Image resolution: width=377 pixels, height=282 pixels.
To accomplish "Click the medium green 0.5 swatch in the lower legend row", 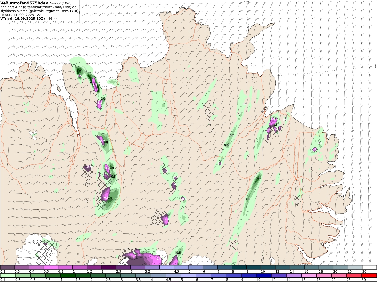I will click(38, 276).
